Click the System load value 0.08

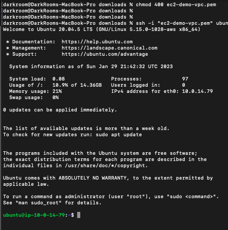point(59,79)
